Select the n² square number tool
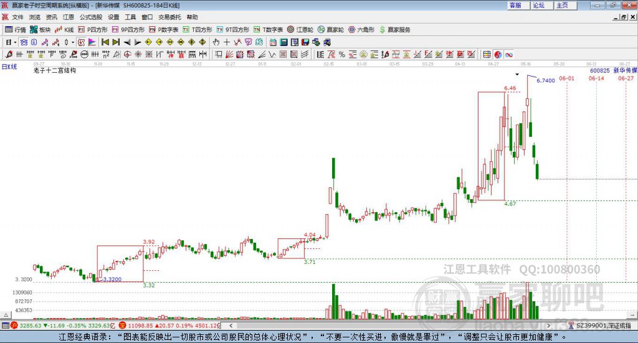Screen dimensions: 638x343 point(106,54)
